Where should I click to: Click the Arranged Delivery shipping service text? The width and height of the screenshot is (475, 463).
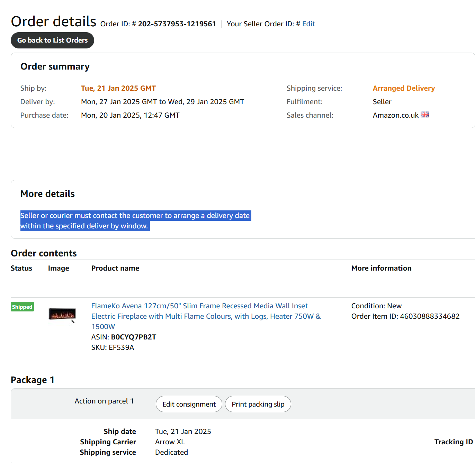point(404,88)
